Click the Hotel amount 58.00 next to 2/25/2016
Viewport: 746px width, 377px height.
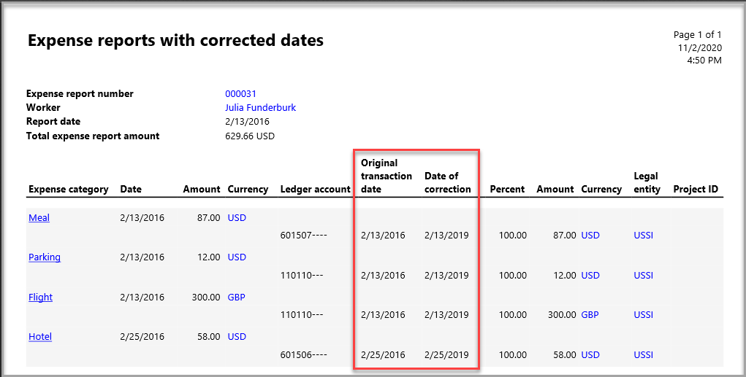[209, 337]
